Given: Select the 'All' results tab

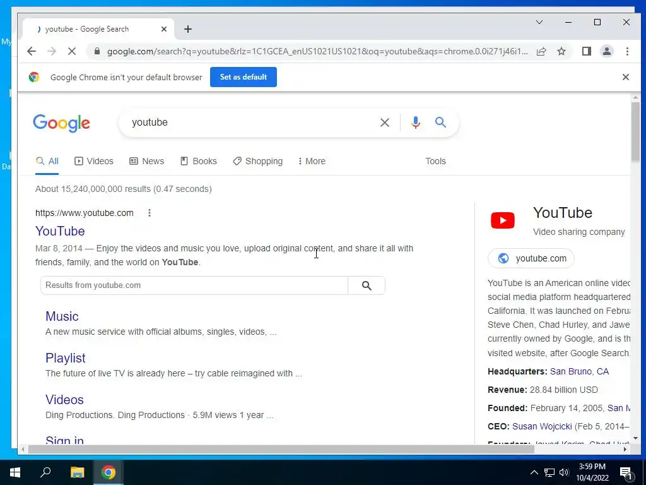Looking at the screenshot, I should pyautogui.click(x=47, y=161).
